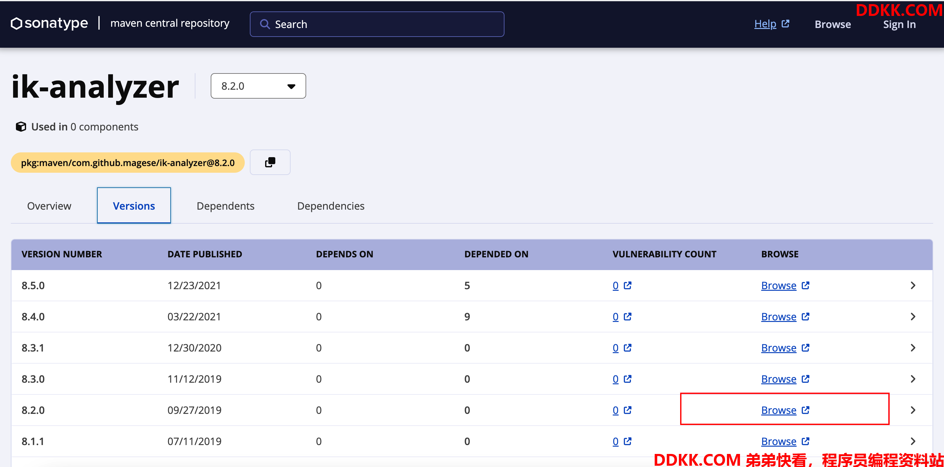The width and height of the screenshot is (944, 467).
Task: Open external icon next to 8.3.0 vulnerability count
Action: click(x=628, y=379)
